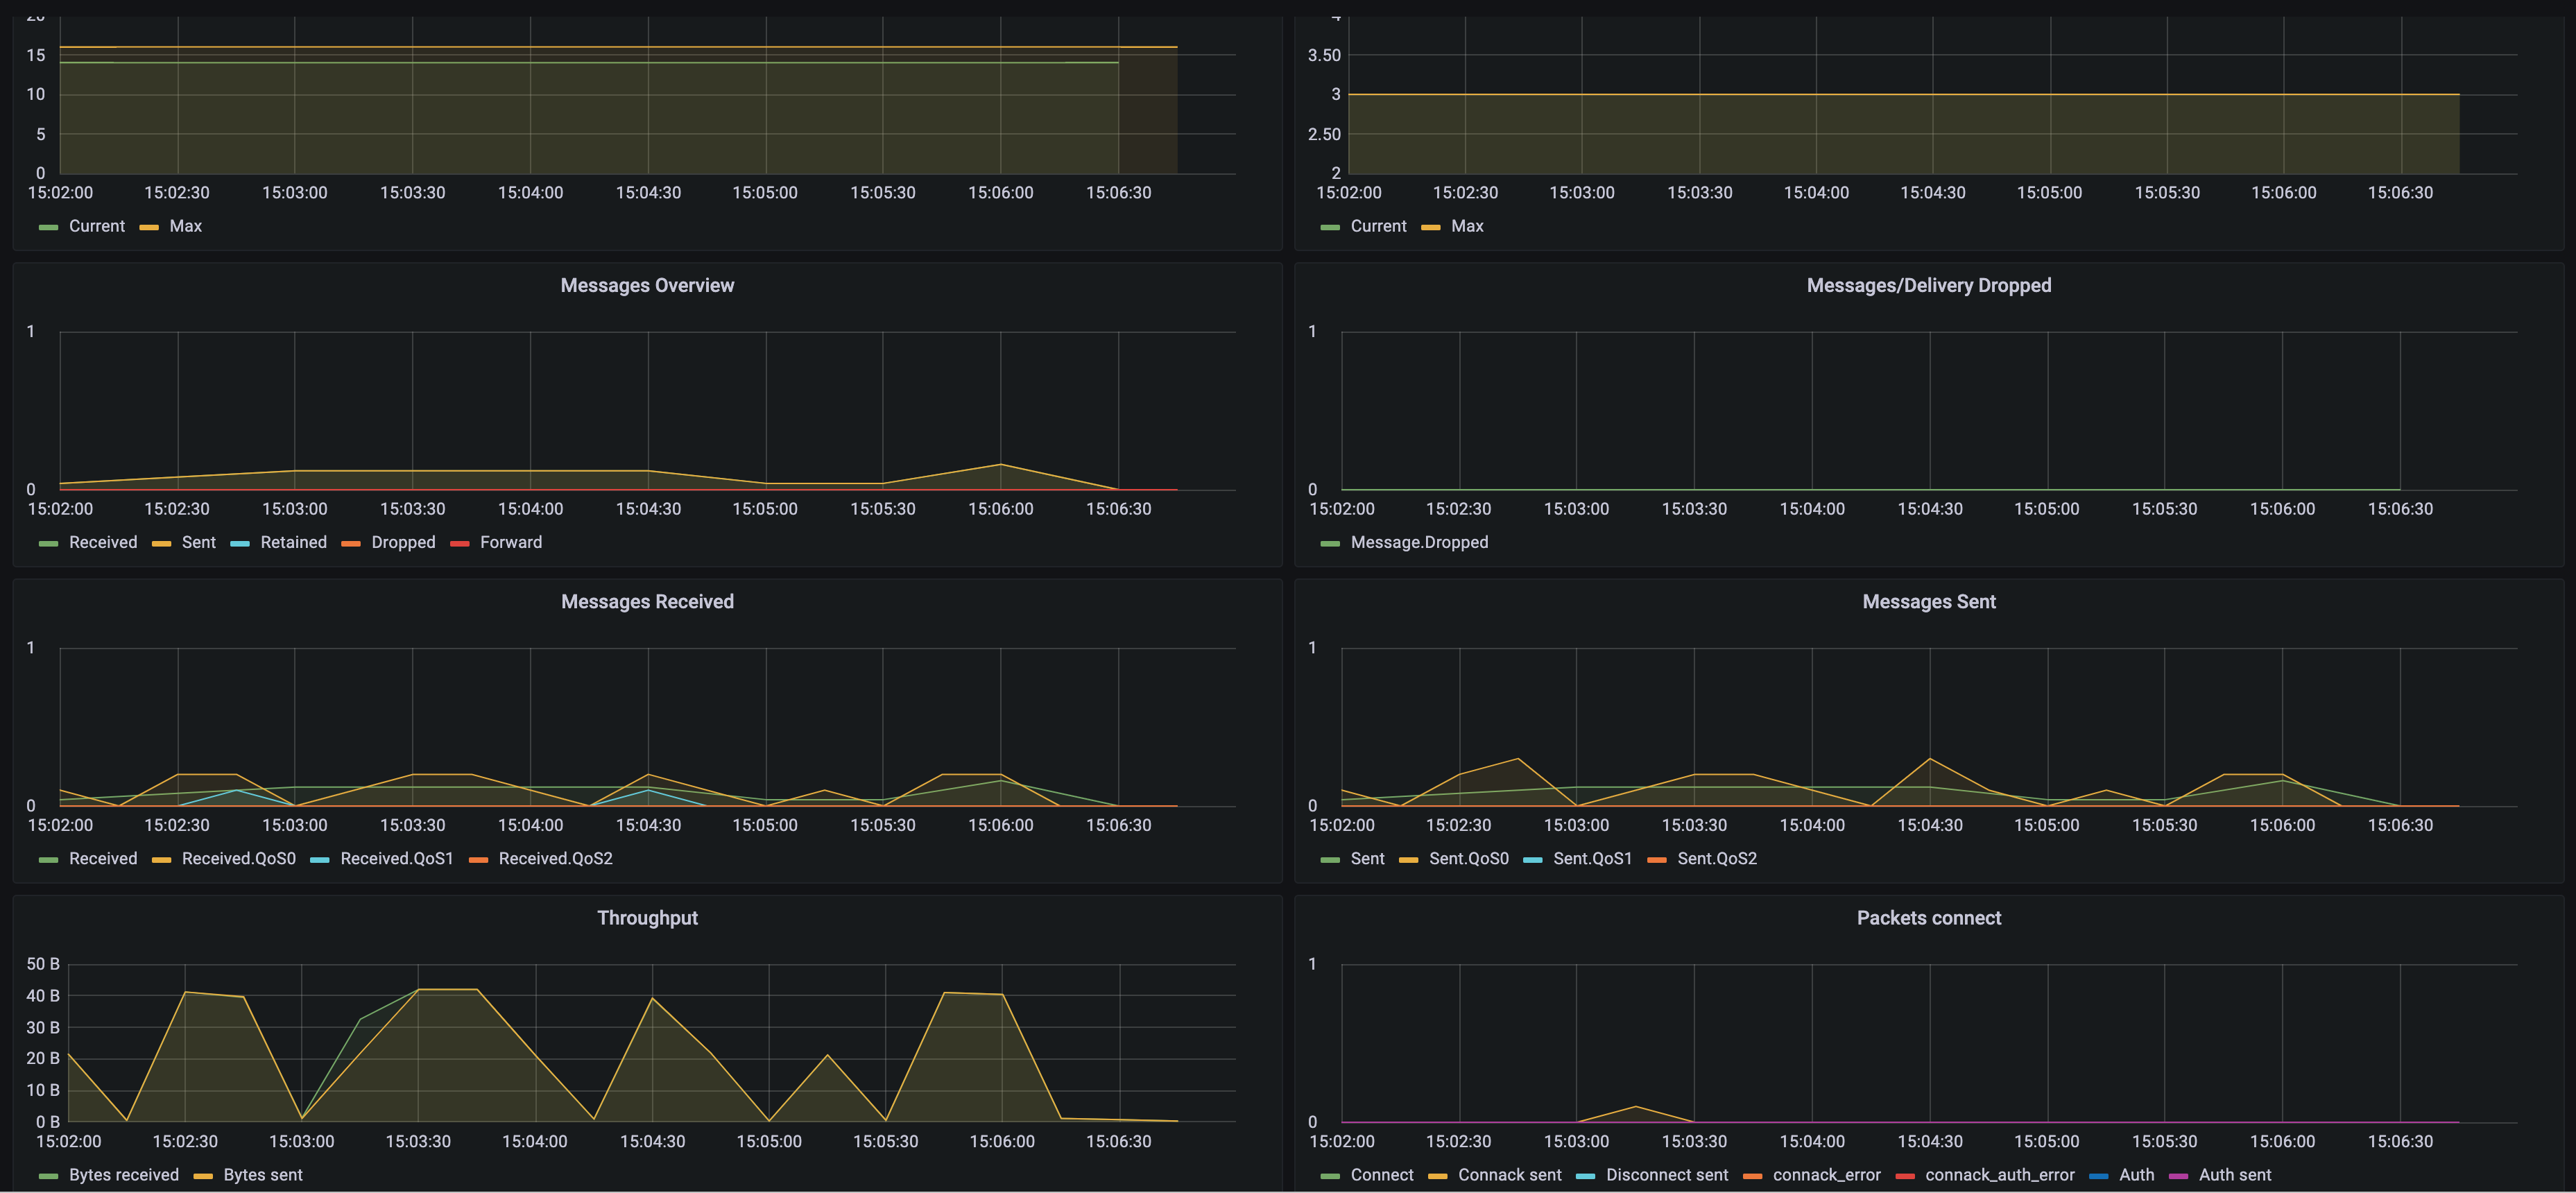Image resolution: width=2576 pixels, height=1193 pixels.
Task: Click the Received.QoS1 legend color dash
Action: click(320, 859)
